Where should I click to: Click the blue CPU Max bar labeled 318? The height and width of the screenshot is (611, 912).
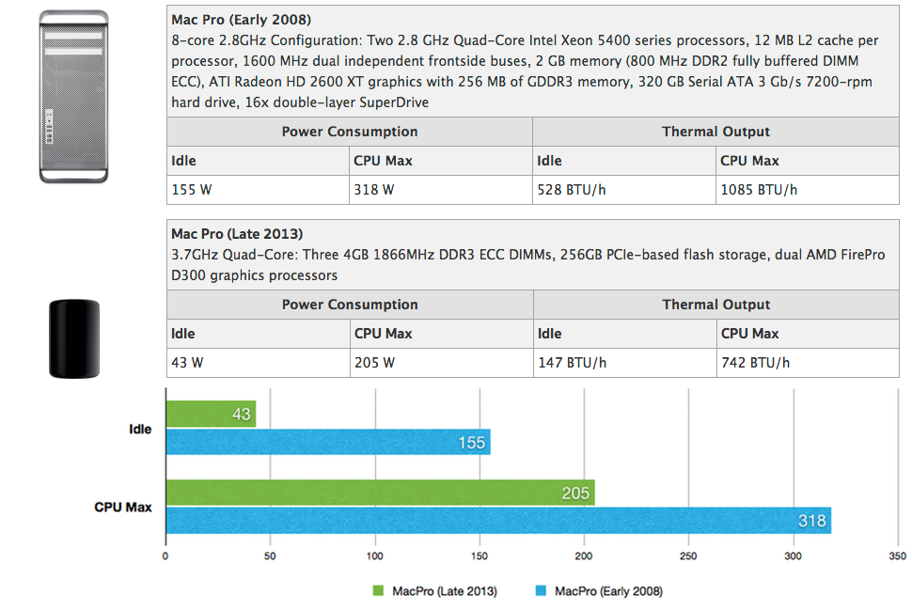click(498, 521)
